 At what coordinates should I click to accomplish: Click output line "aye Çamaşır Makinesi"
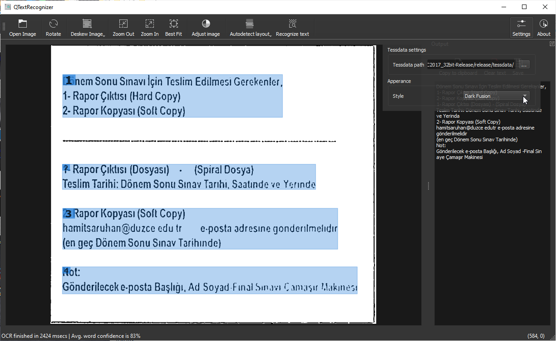click(459, 157)
